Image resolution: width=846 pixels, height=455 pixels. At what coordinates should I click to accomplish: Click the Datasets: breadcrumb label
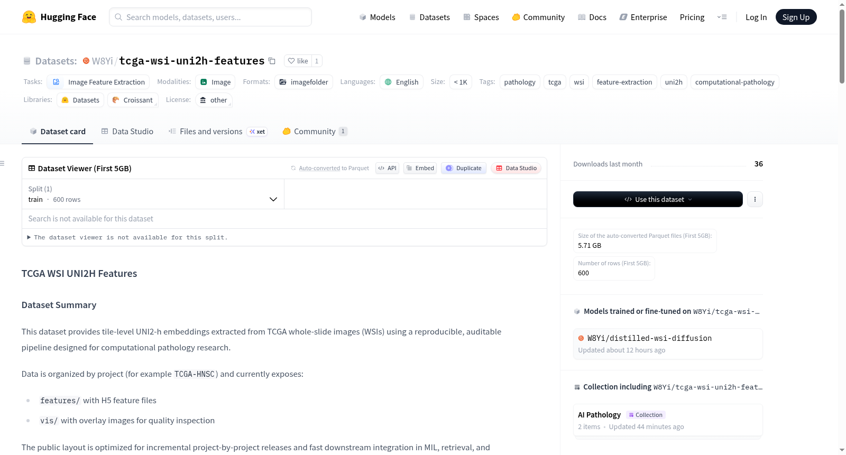tap(56, 61)
